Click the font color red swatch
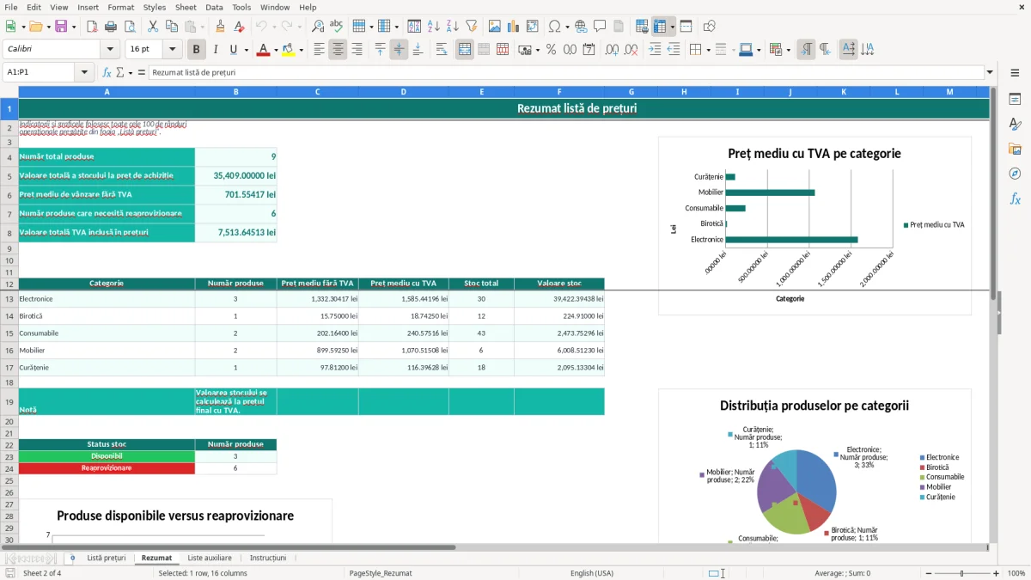This screenshot has height=580, width=1031. click(263, 50)
